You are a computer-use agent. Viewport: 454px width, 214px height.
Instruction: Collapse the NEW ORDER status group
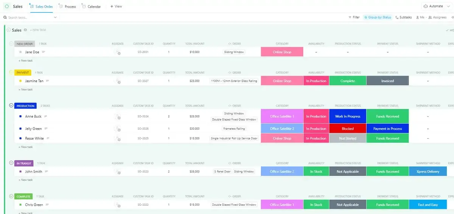pos(11,43)
